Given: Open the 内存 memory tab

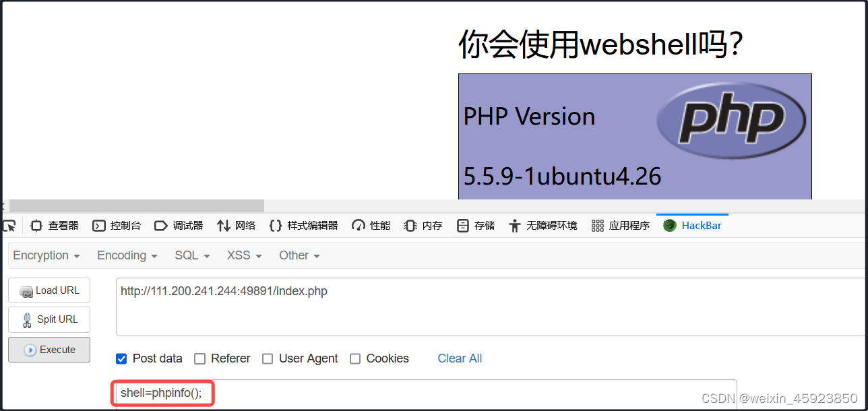Looking at the screenshot, I should (x=423, y=226).
